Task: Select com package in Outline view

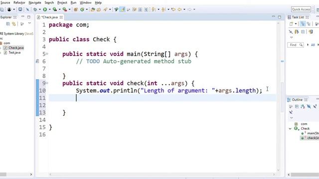Action: point(304,124)
